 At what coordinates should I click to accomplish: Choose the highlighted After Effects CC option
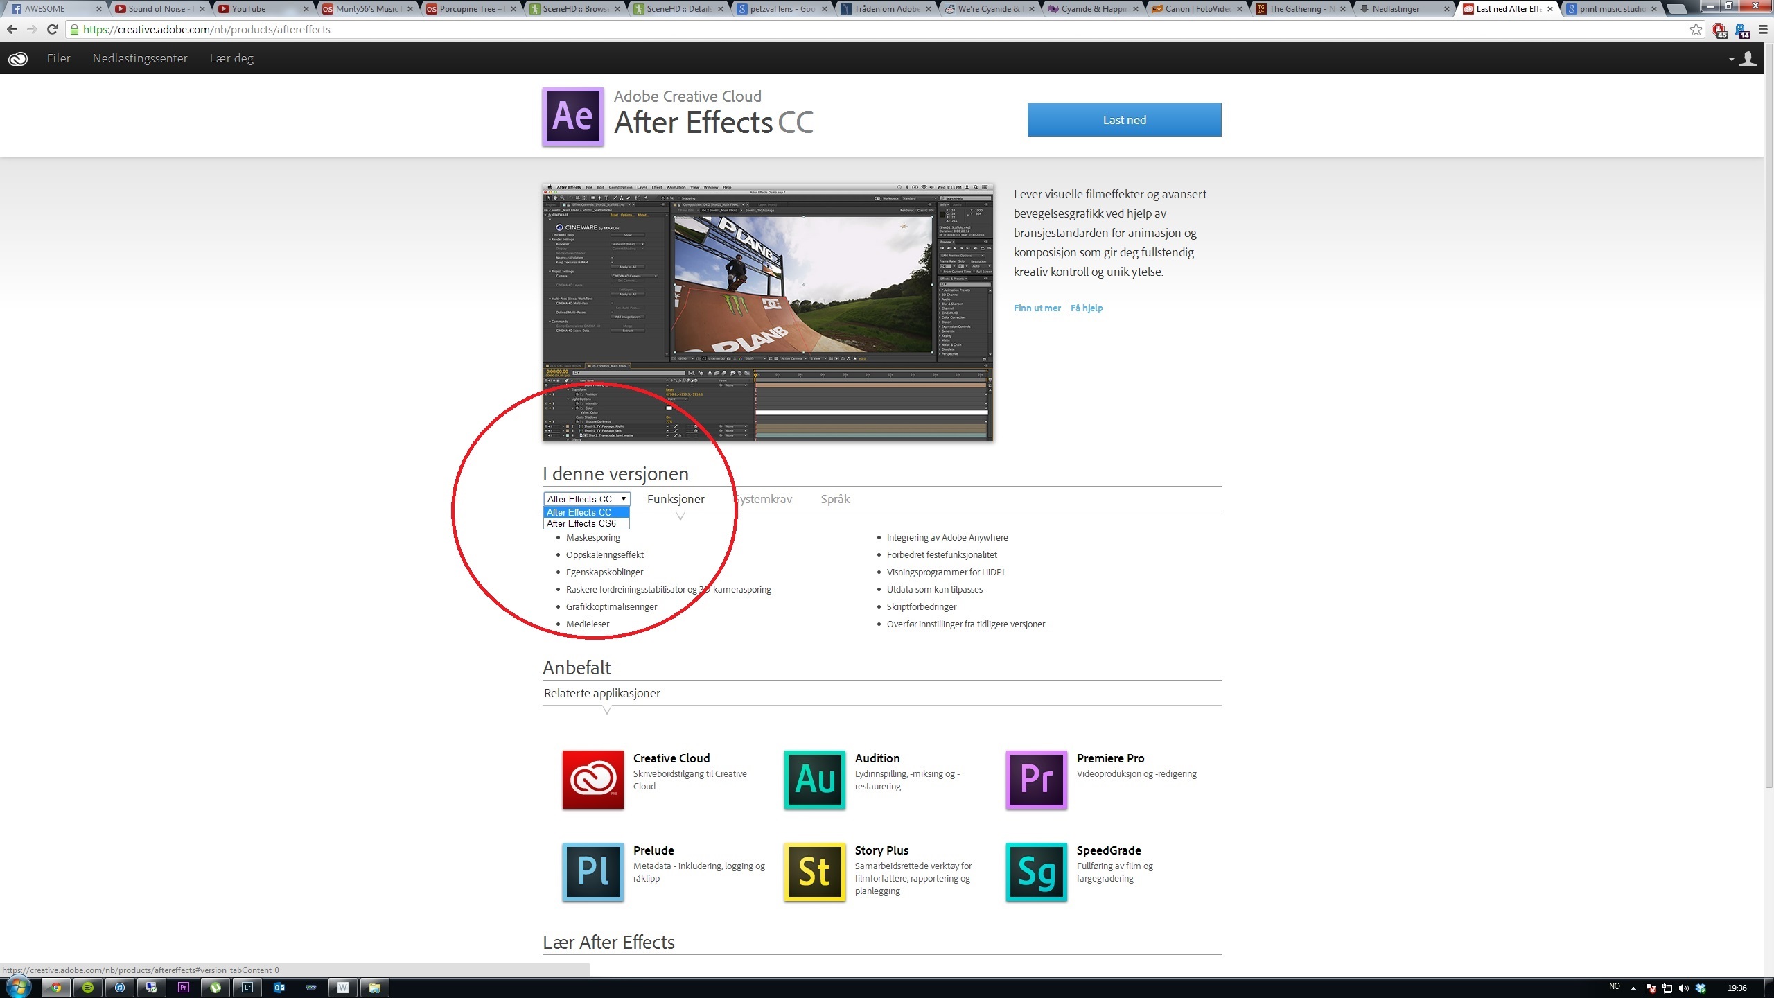(x=586, y=512)
